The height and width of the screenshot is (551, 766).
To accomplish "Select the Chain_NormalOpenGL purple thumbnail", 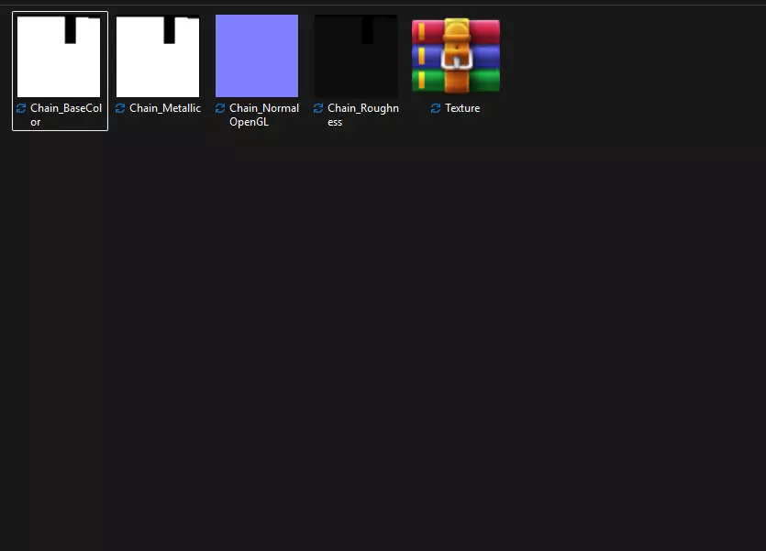I will tap(257, 56).
